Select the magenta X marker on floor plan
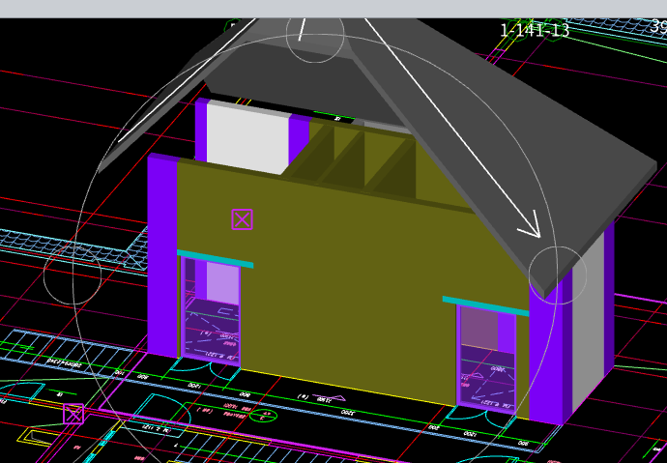The width and height of the screenshot is (667, 463). [73, 414]
